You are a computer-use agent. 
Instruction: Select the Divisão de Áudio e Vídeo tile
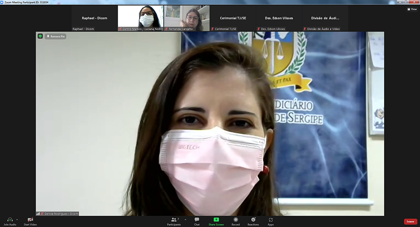pos(325,18)
